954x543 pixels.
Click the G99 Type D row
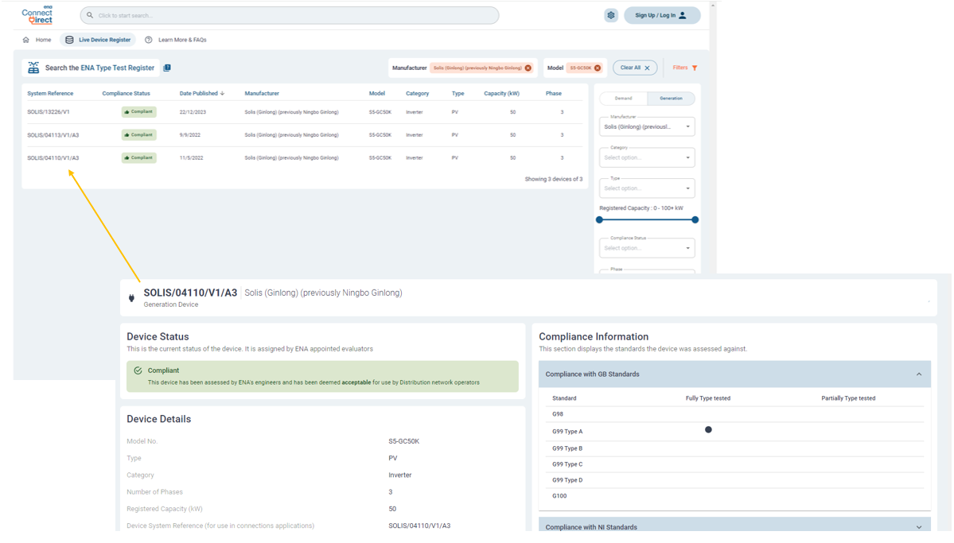click(x=734, y=479)
